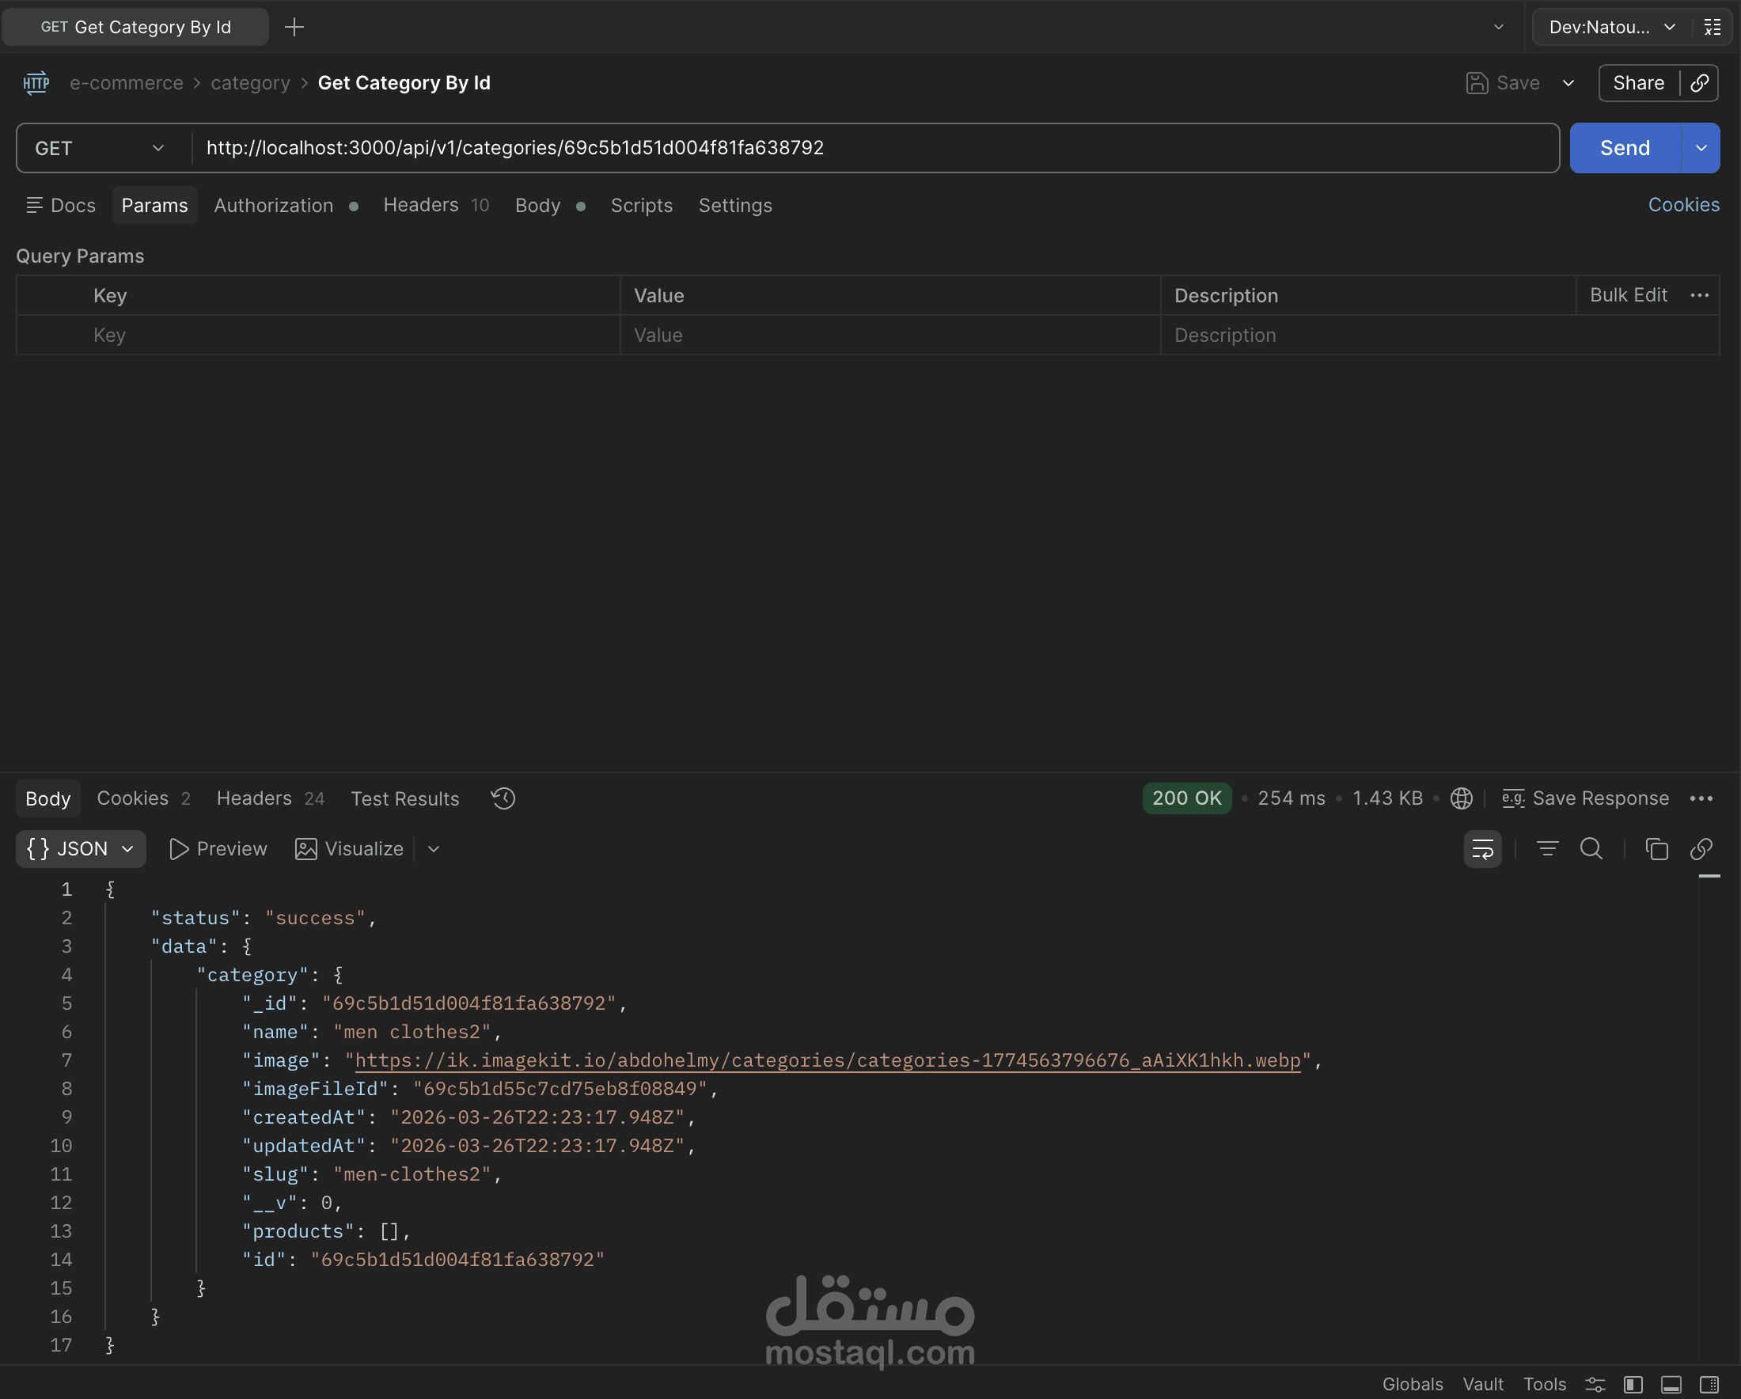Search within the response body
1741x1399 pixels.
1590,849
